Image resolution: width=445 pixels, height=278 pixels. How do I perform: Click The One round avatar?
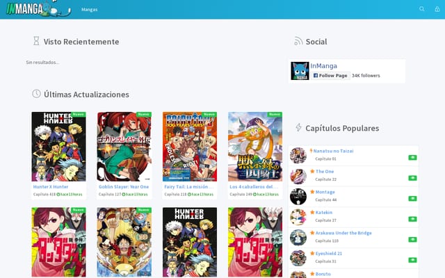pos(298,176)
